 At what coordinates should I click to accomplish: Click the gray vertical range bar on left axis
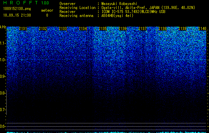pyautogui.click(x=6, y=102)
